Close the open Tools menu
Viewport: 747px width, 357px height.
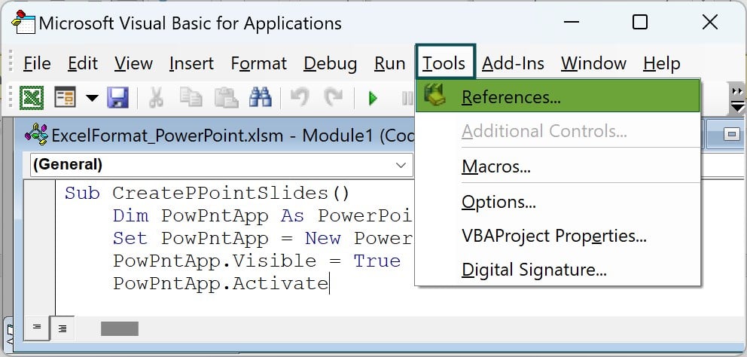pos(445,63)
